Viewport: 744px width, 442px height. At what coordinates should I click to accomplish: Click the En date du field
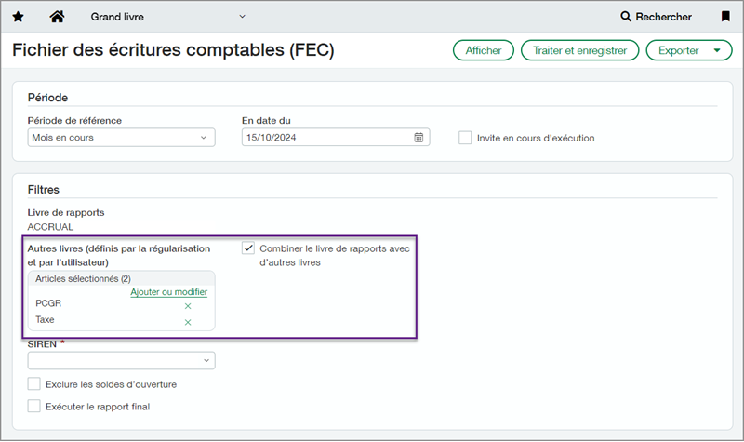coord(325,138)
